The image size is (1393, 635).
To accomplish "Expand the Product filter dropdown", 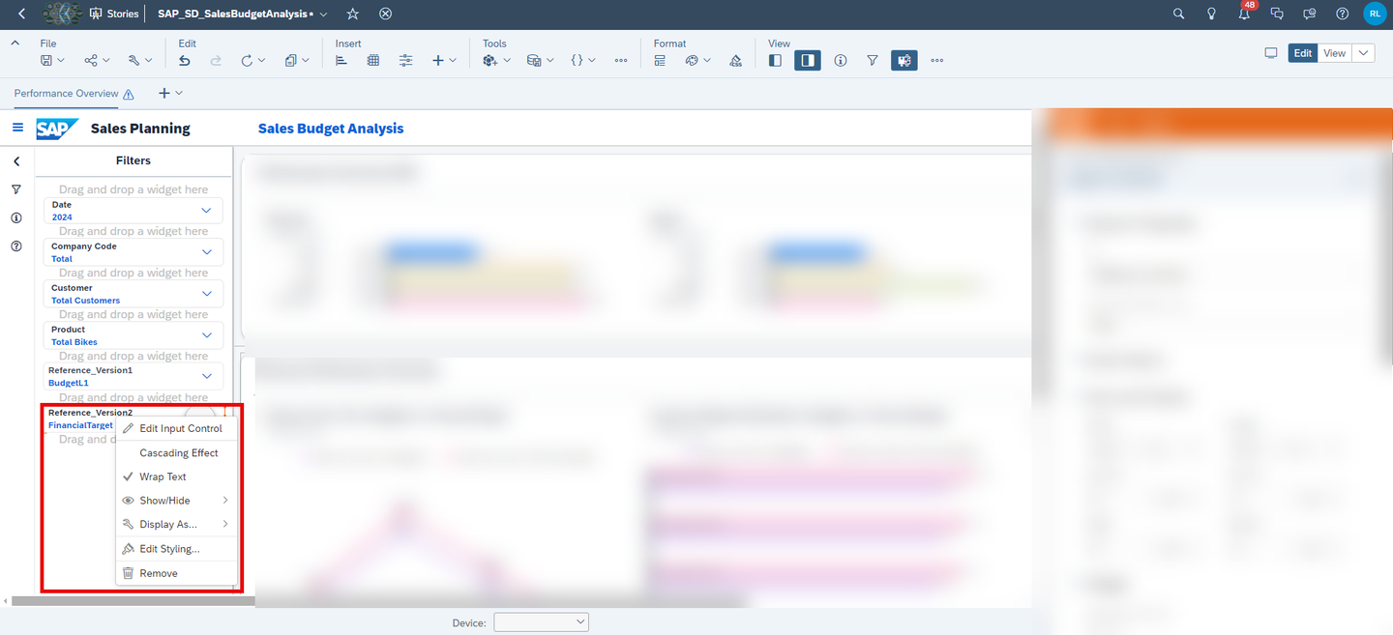I will tap(206, 334).
